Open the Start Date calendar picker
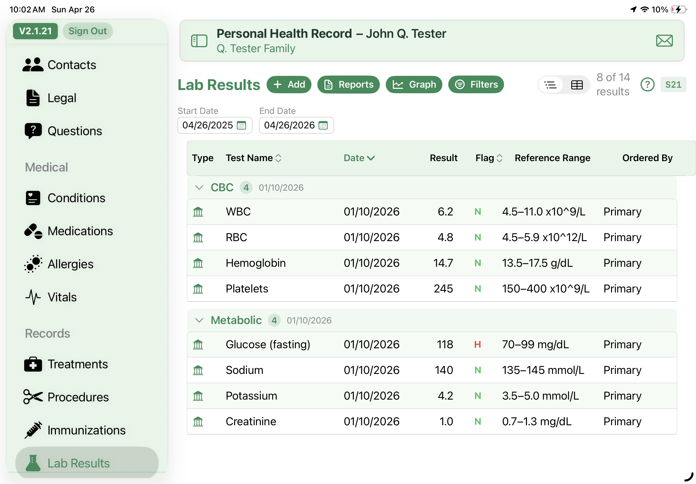The image size is (696, 484). 242,125
